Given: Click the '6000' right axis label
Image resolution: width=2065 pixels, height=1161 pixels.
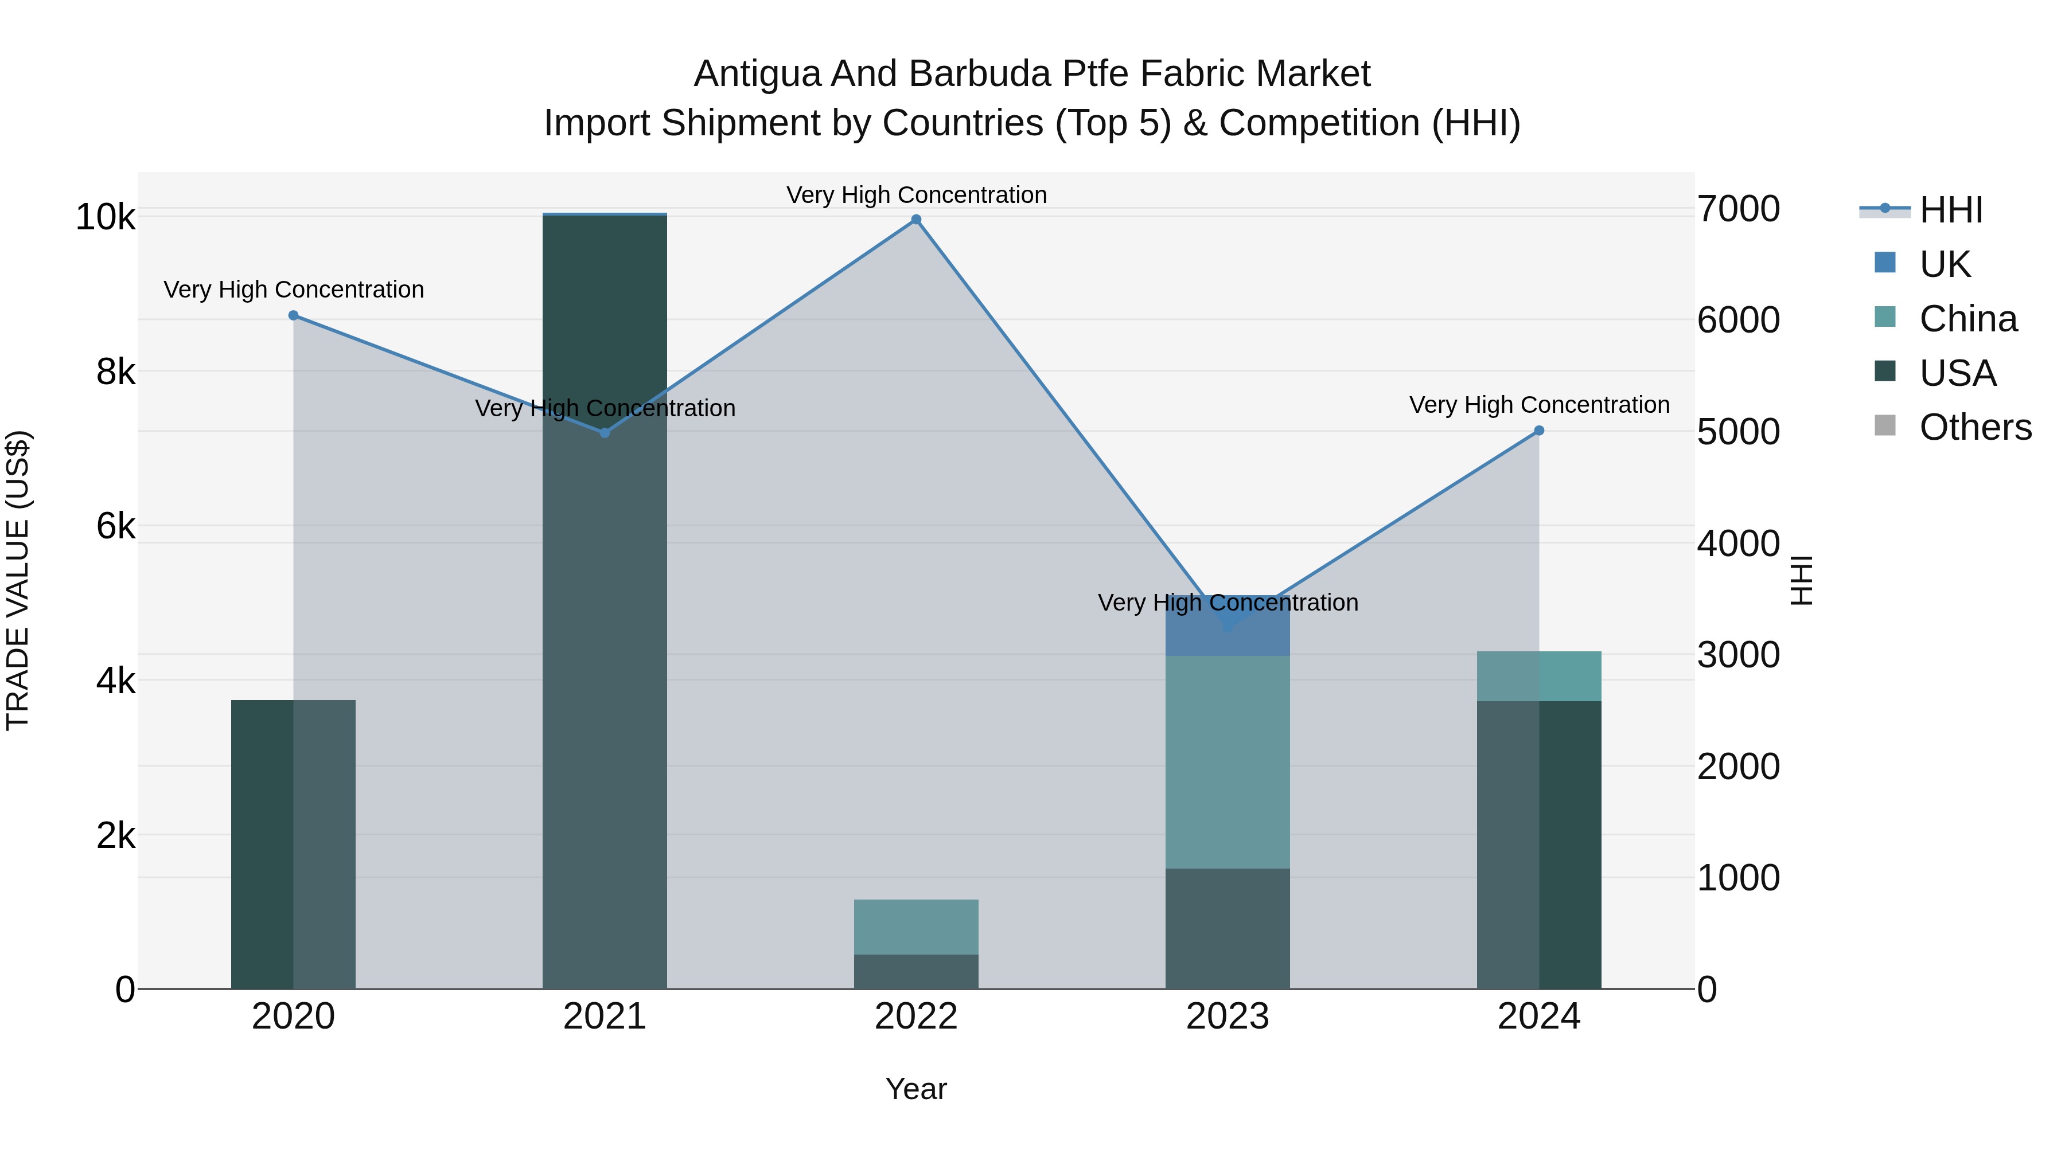Looking at the screenshot, I should (x=1739, y=320).
